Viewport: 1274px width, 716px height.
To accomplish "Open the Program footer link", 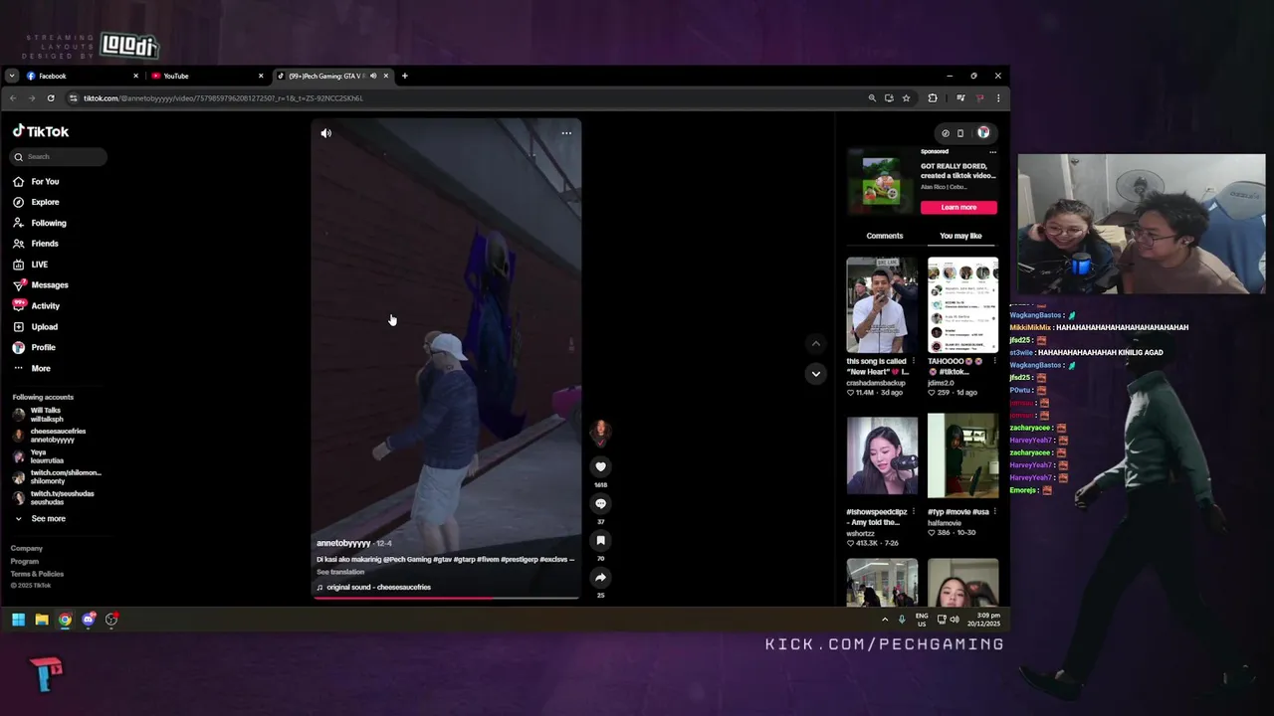I will click(x=25, y=562).
